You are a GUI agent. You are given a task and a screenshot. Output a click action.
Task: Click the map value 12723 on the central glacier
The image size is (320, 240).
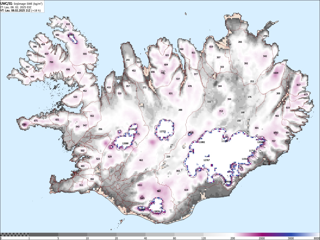click(162, 131)
